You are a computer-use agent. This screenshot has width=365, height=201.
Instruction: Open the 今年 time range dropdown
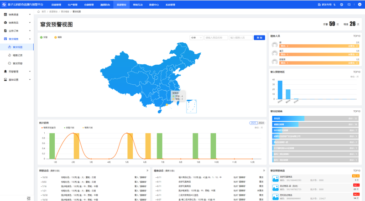(196, 38)
